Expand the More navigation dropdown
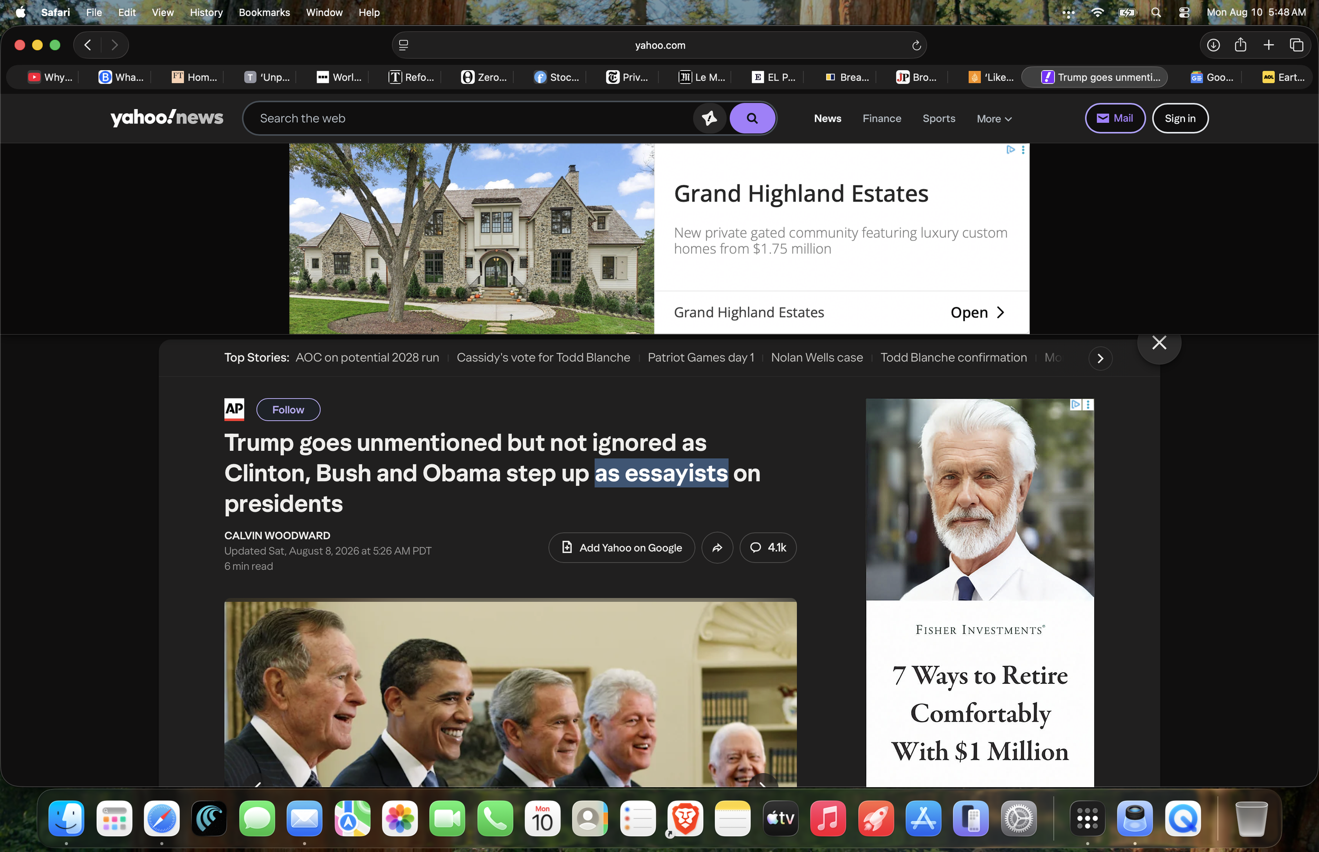Screen dimensions: 1319x852 pyautogui.click(x=994, y=119)
